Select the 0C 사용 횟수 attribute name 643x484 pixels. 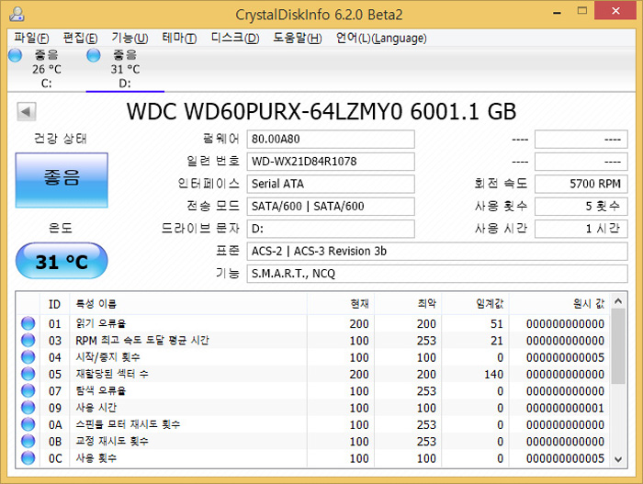pos(96,458)
